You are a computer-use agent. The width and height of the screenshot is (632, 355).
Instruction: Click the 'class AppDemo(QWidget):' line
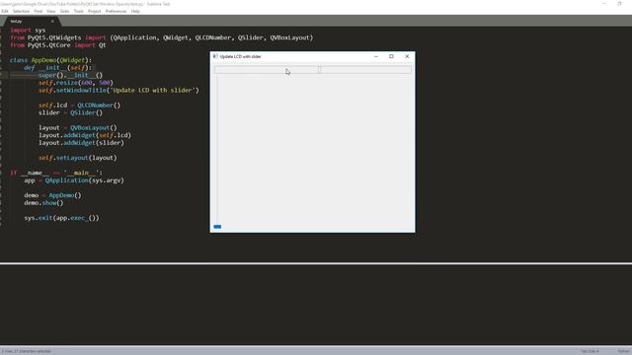[x=50, y=60]
